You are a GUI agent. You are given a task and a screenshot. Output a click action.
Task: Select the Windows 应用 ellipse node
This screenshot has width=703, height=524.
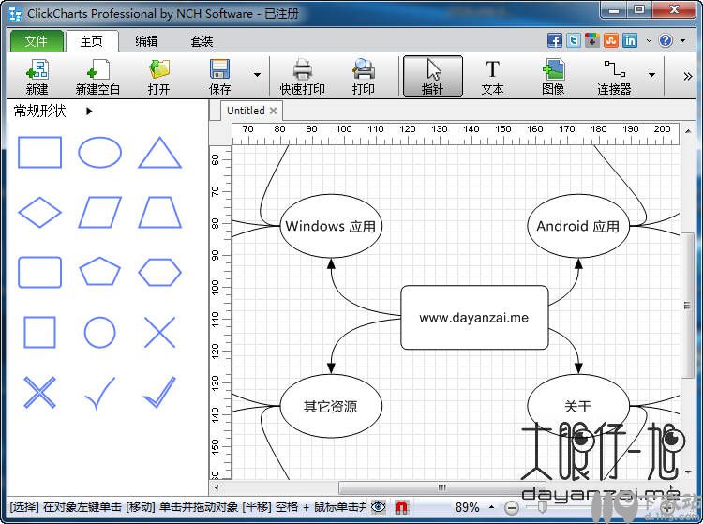tap(331, 226)
